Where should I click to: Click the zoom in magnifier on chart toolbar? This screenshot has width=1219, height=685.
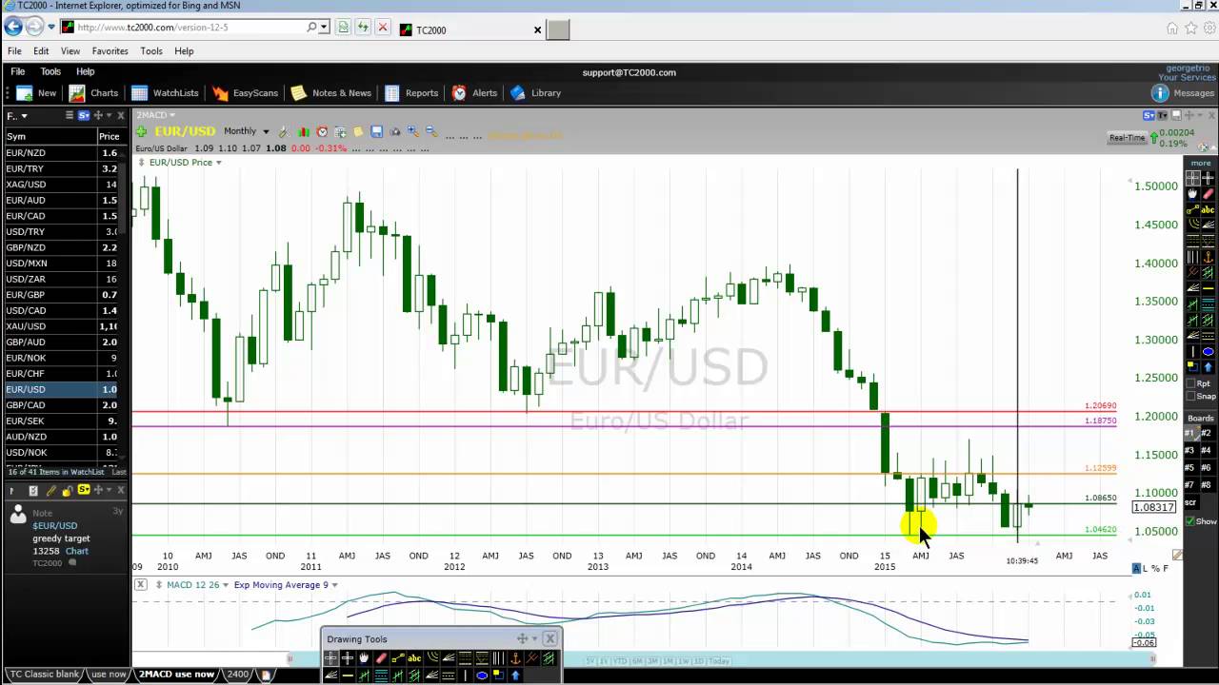[x=413, y=131]
